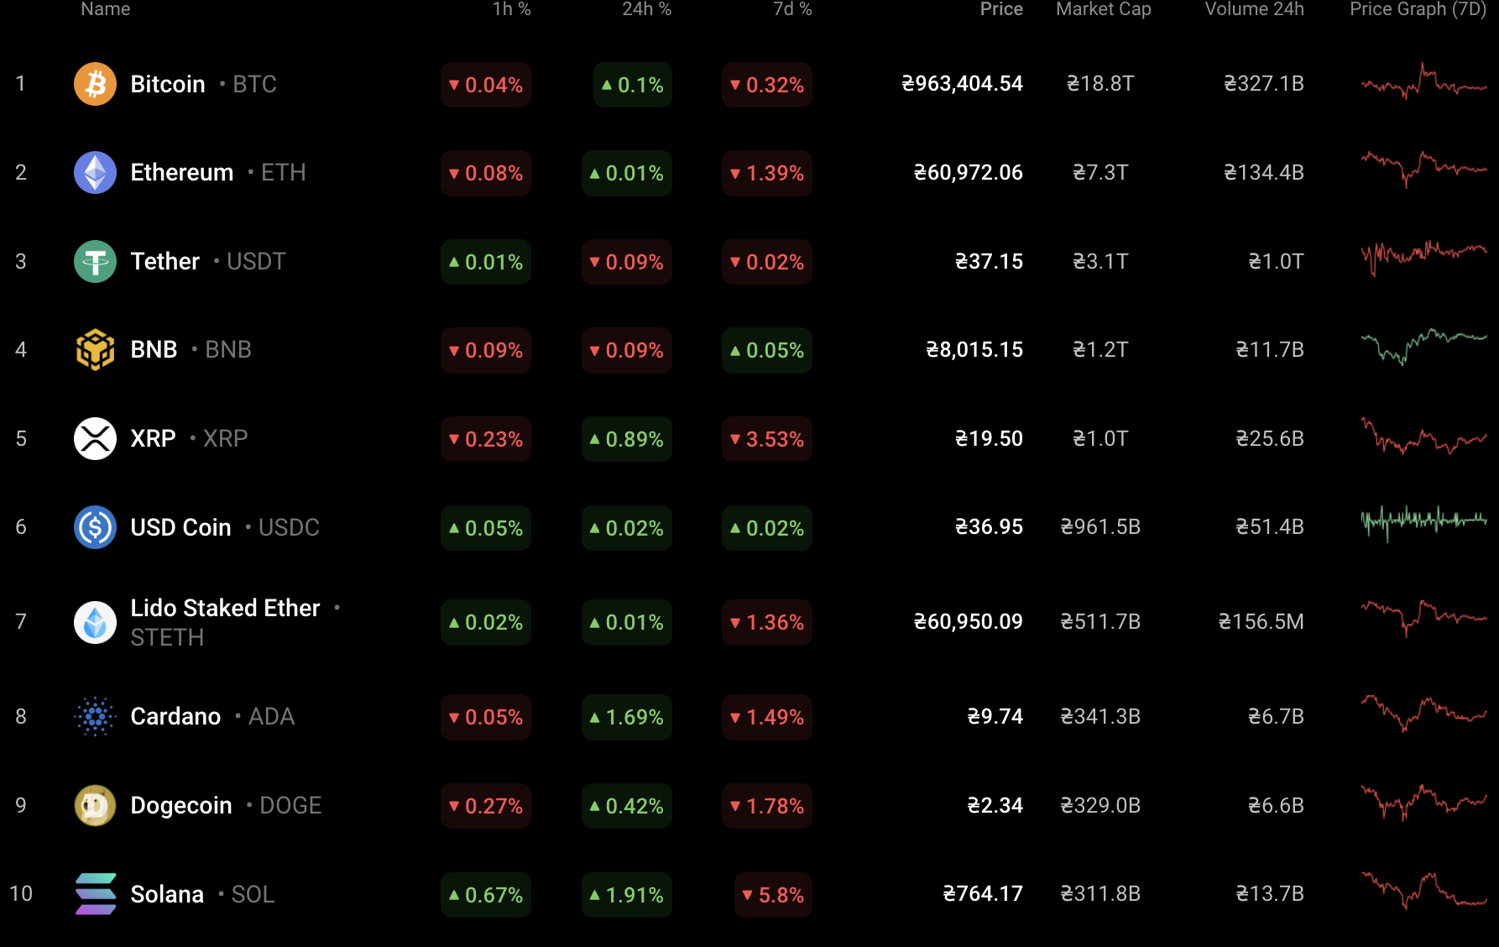
Task: Click the Solana logo icon
Action: tap(95, 894)
